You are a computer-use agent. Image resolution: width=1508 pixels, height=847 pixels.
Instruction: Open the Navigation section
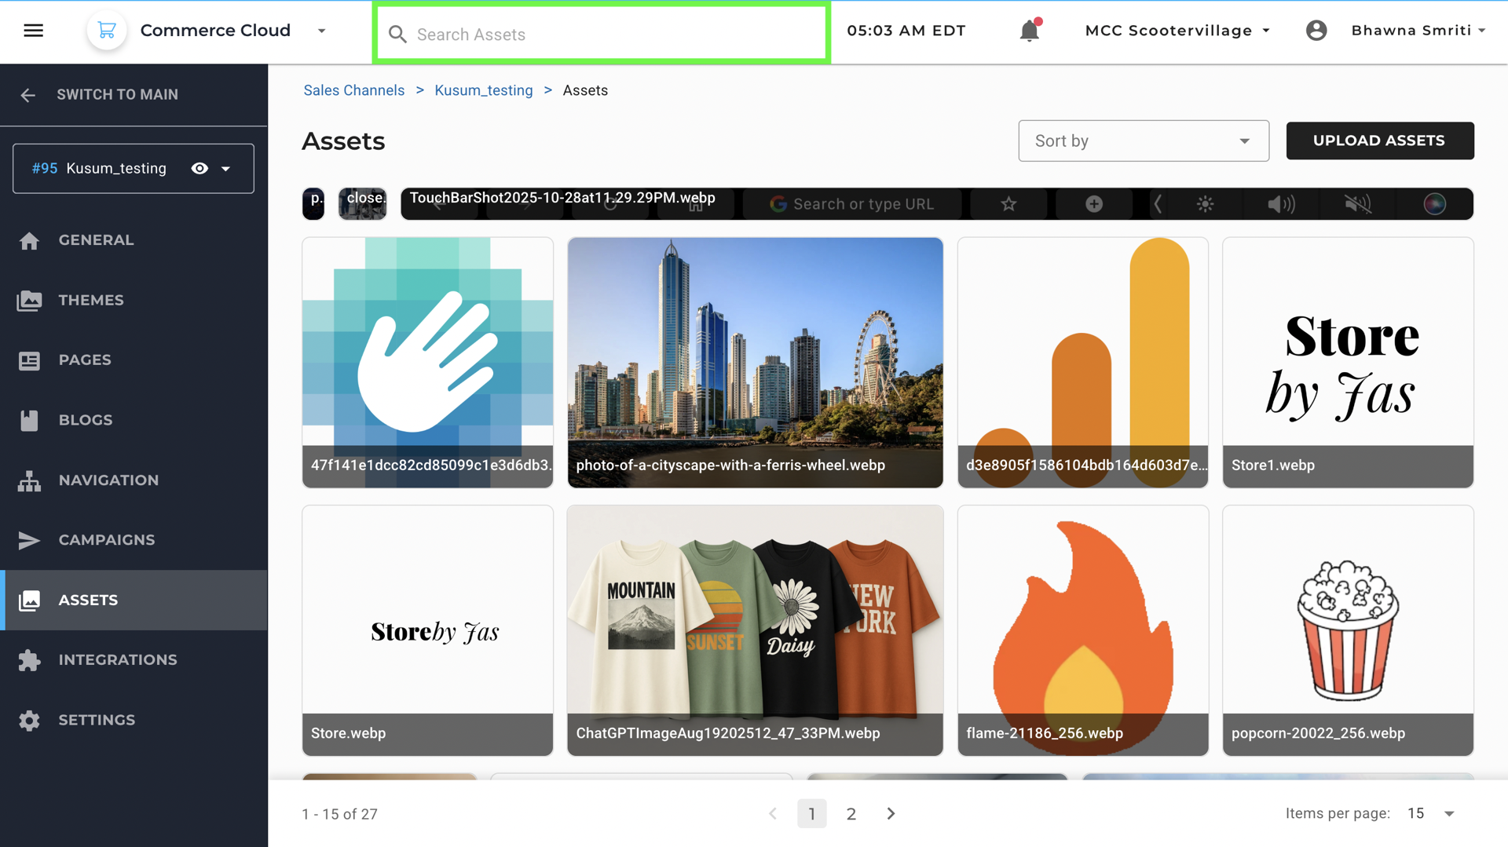coord(134,480)
